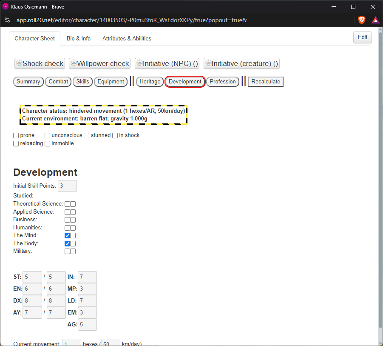
Task: Roll Initiative (creature) dice button
Action: 241,63
